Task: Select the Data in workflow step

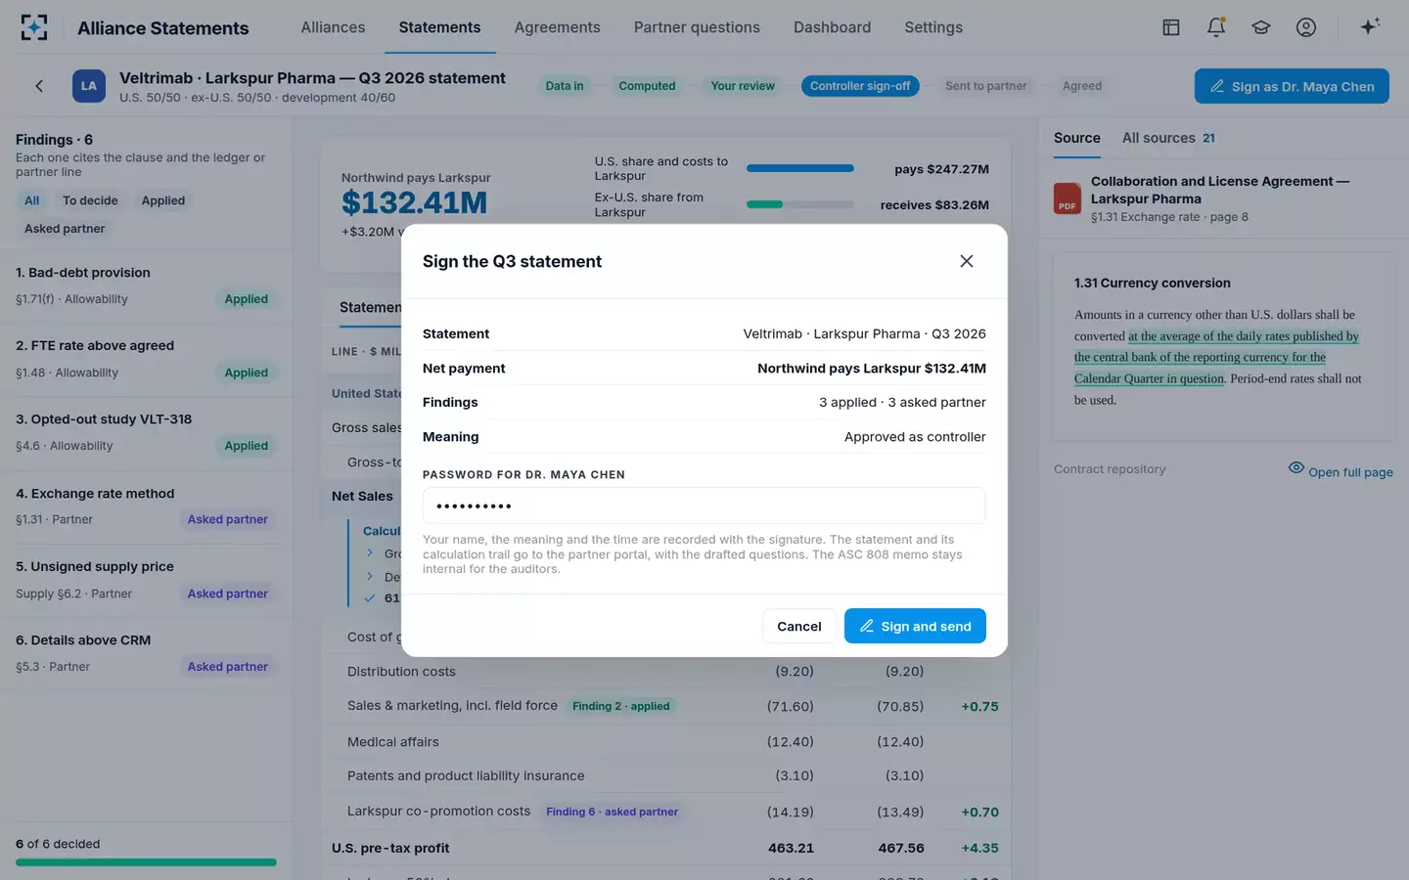Action: pos(565,86)
